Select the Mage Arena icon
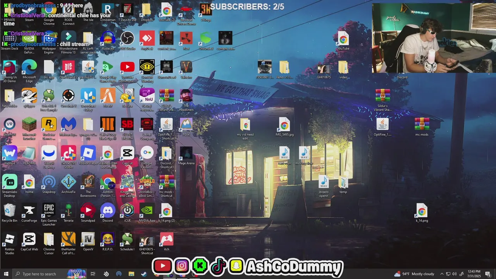The height and width of the screenshot is (279, 496). click(x=186, y=156)
